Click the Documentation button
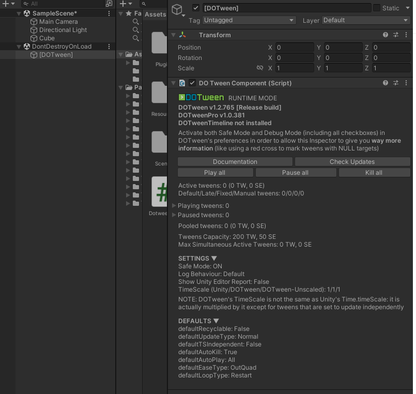The height and width of the screenshot is (394, 416). coord(235,162)
